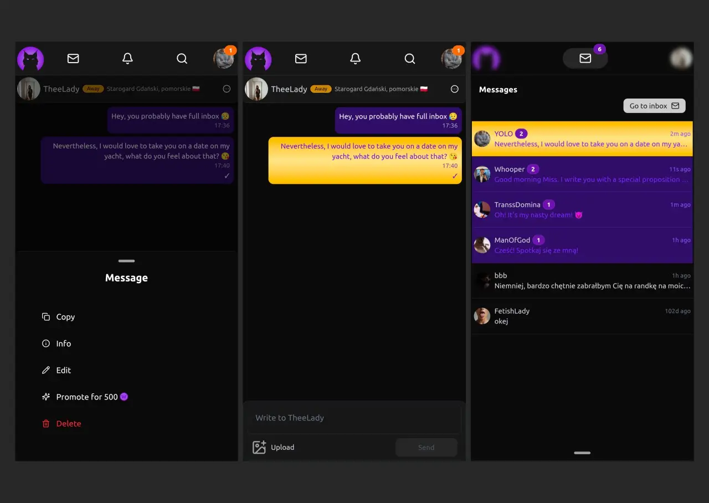Open profile avatar in middle screen header
The image size is (709, 503).
pos(451,58)
